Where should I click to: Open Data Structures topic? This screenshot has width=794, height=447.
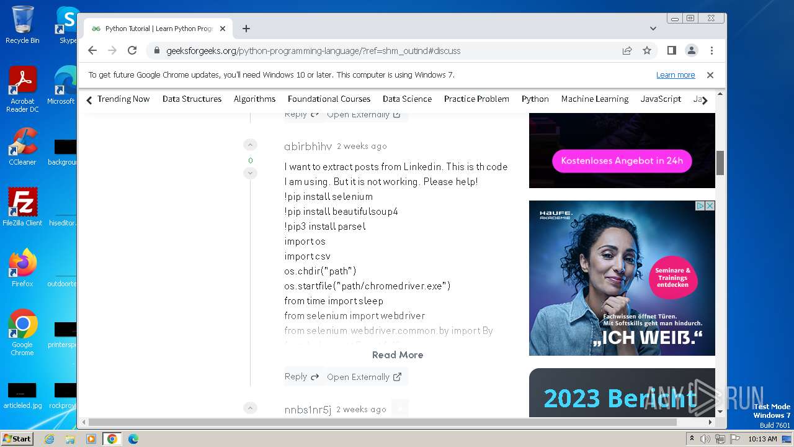tap(192, 99)
